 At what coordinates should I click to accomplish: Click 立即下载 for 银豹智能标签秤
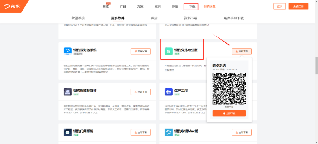click(x=141, y=92)
